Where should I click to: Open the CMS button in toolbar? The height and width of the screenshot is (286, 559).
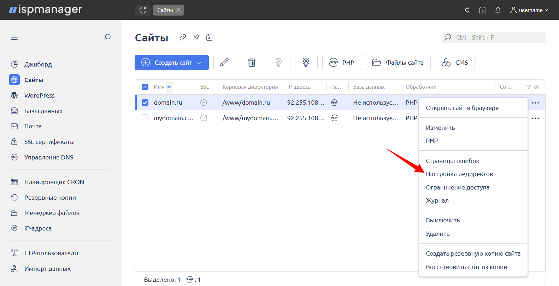click(455, 63)
